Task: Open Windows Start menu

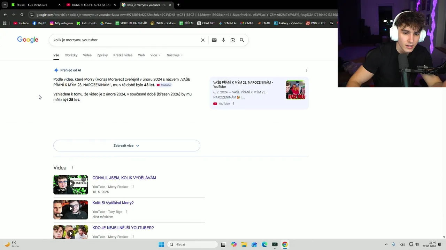Action: click(x=161, y=244)
